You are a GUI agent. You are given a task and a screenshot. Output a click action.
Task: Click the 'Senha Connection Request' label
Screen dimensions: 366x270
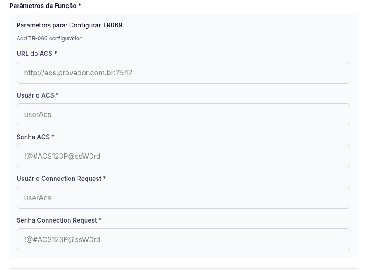(x=57, y=220)
